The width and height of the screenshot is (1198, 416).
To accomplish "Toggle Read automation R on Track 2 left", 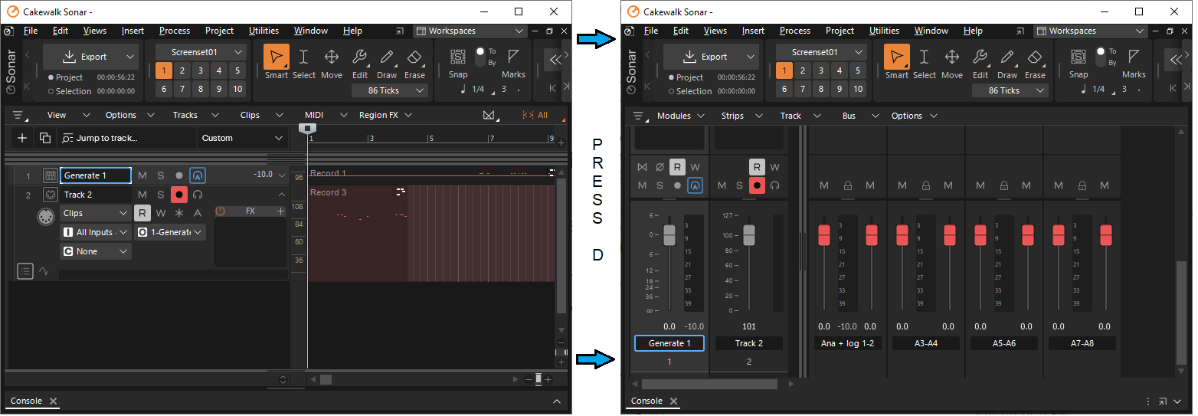I will pos(142,213).
